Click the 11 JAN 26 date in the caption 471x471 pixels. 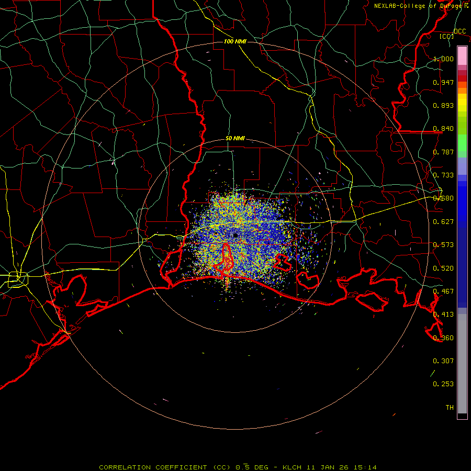(328, 467)
